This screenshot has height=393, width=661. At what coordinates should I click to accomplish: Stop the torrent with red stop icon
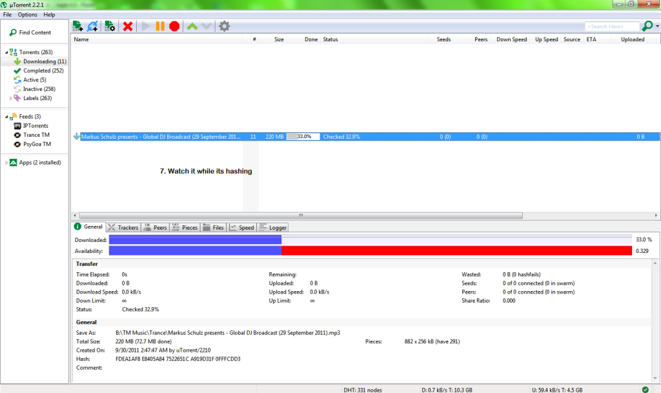pos(174,26)
